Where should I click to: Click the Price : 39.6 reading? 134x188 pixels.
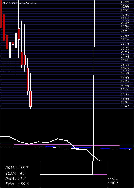coord(17,184)
